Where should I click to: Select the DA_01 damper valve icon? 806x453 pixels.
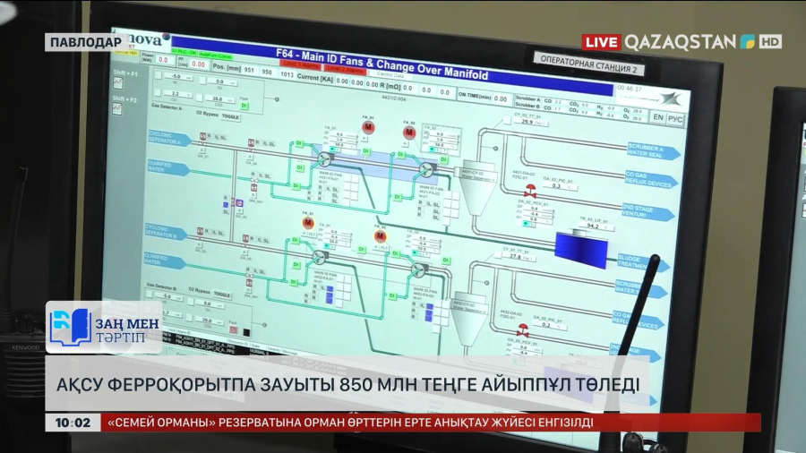203,137
